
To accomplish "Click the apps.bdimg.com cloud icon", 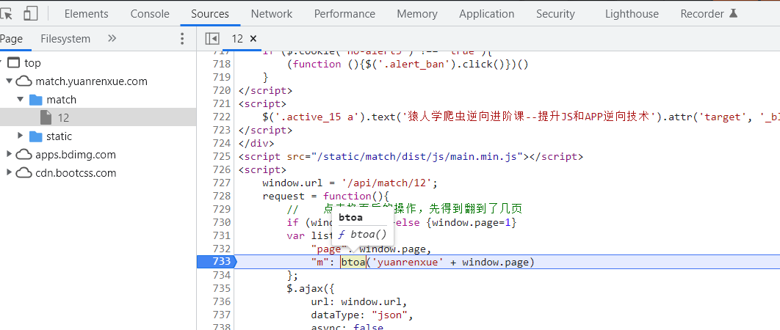I will pyautogui.click(x=24, y=155).
